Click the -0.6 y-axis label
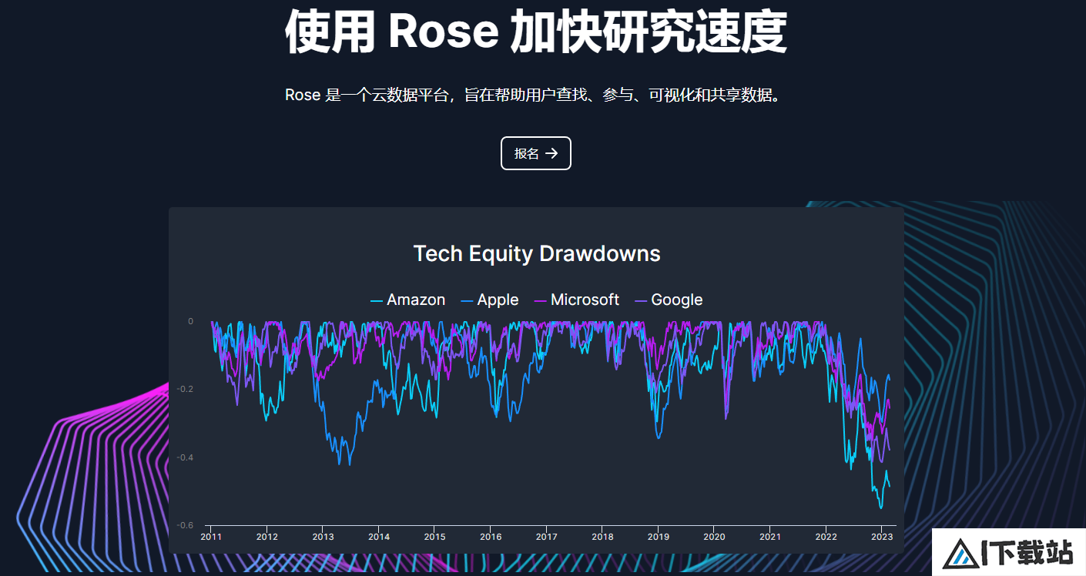 click(185, 525)
